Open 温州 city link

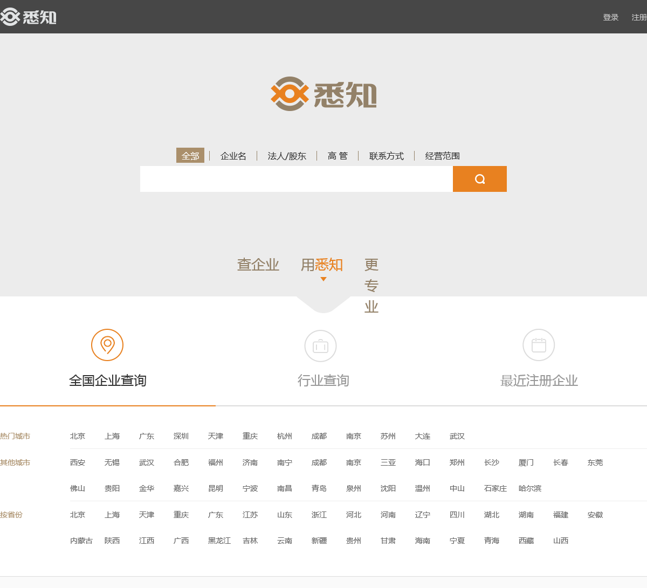click(423, 488)
